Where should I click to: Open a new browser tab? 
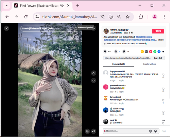(x=78, y=5)
